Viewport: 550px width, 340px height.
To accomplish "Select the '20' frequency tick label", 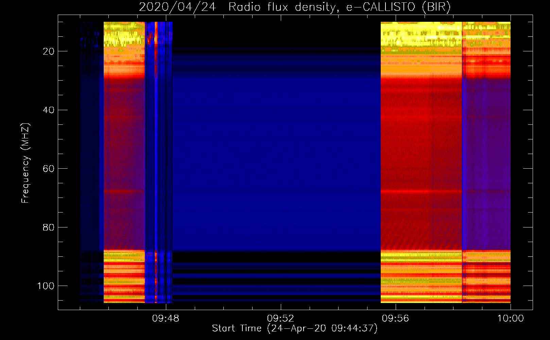I will coord(49,51).
